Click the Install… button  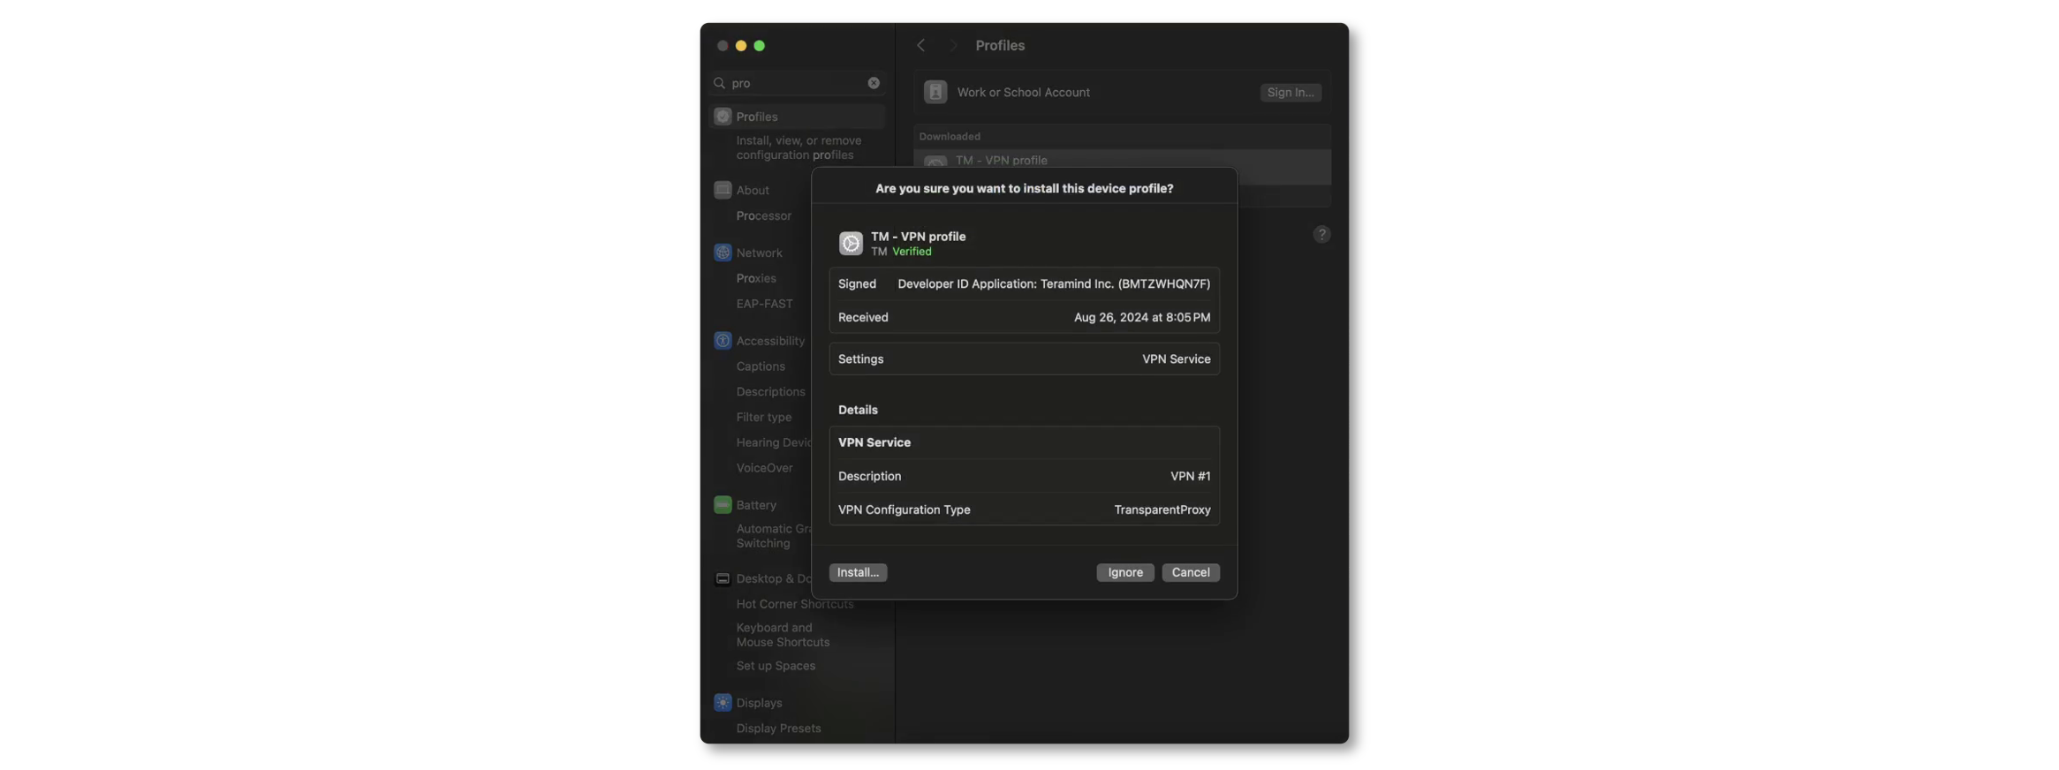click(858, 572)
